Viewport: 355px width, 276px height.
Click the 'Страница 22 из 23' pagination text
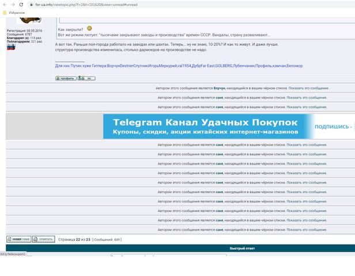[74, 240]
